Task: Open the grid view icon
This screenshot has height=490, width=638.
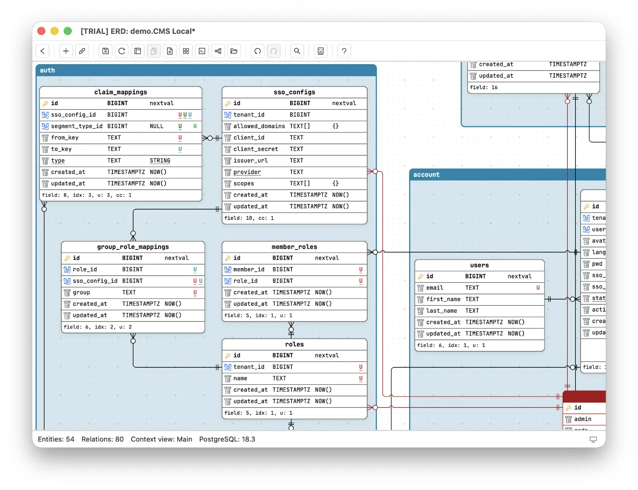Action: 186,51
